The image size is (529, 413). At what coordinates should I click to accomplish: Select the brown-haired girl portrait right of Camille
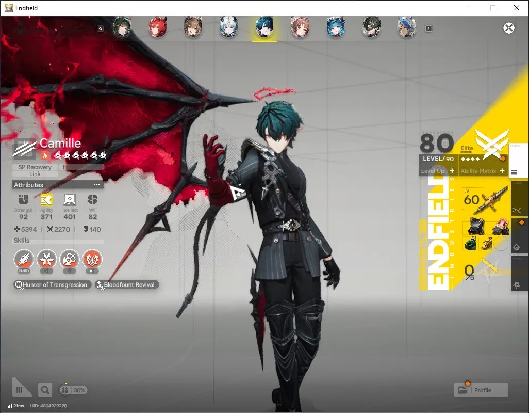pyautogui.click(x=300, y=27)
